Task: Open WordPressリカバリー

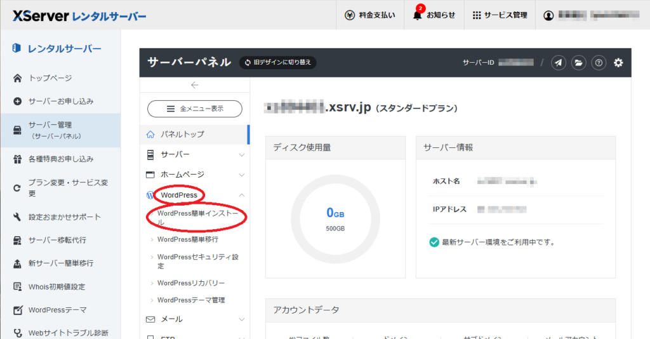Action: tap(191, 283)
